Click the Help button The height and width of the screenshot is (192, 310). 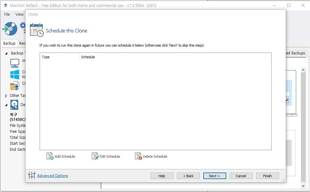[x=162, y=176]
